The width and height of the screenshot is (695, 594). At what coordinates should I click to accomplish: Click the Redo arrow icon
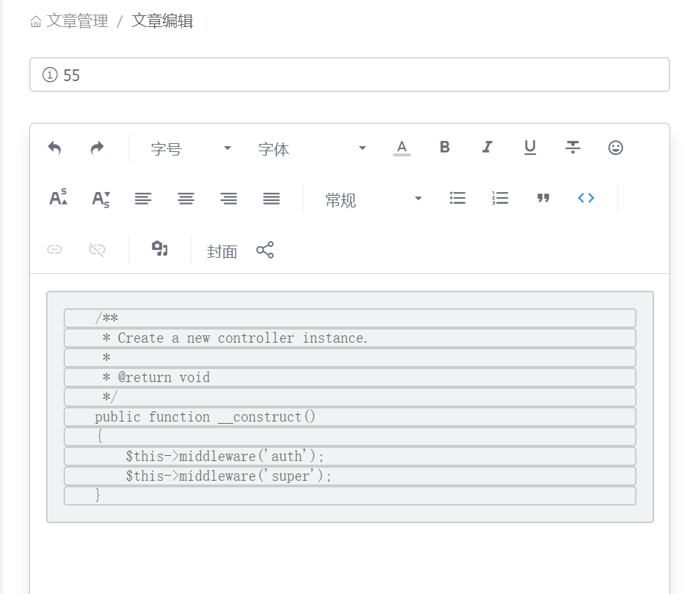[x=97, y=148]
